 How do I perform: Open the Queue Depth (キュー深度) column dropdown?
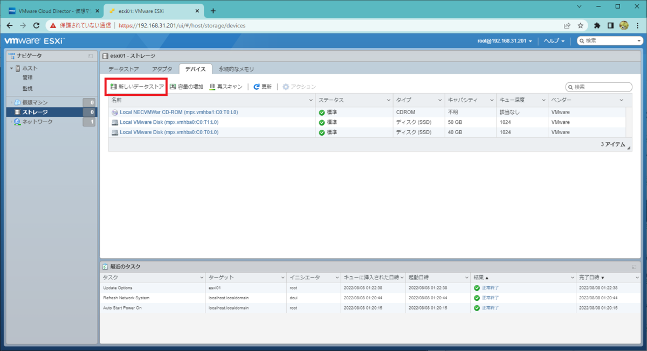[x=543, y=101]
